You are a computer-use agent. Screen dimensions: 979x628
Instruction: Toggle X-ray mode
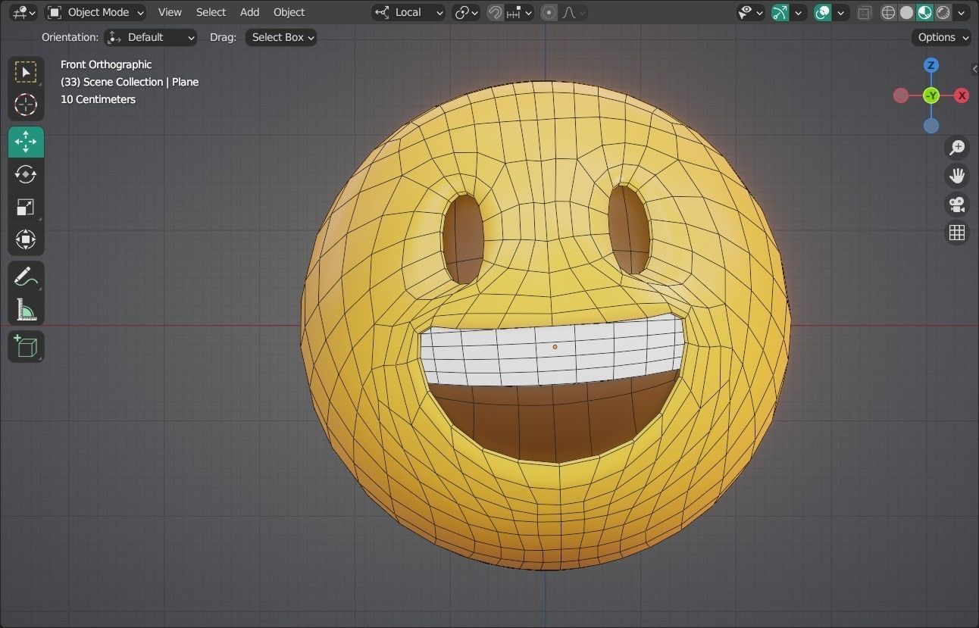[865, 12]
